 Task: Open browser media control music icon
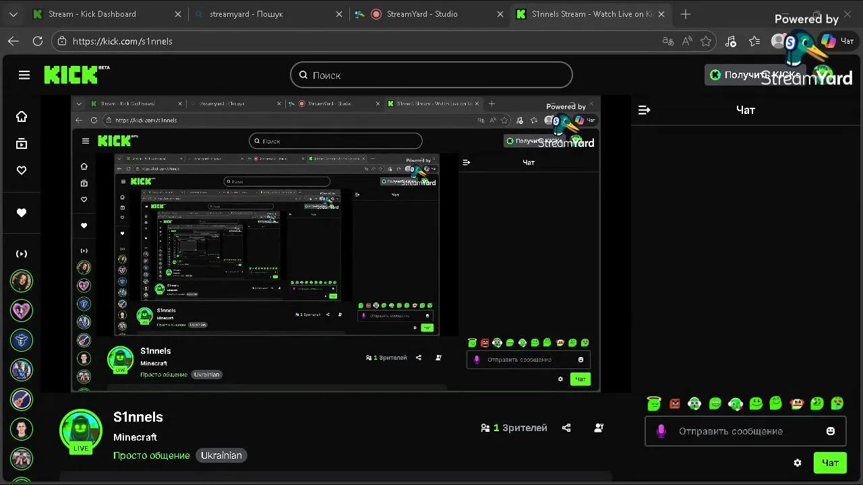pyautogui.click(x=731, y=41)
